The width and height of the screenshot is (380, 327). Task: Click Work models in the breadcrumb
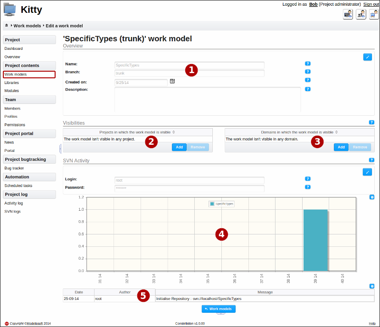(27, 26)
